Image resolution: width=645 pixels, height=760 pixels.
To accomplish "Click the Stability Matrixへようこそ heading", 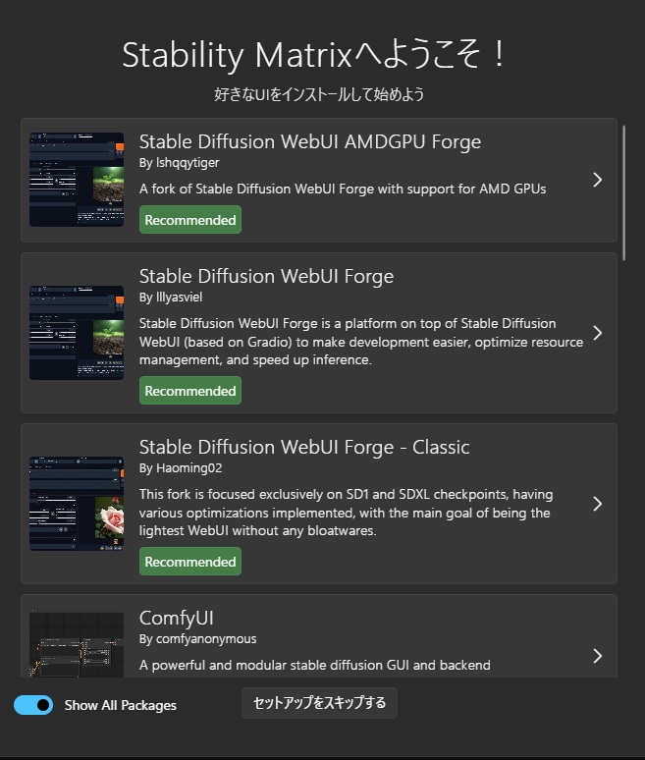I will pyautogui.click(x=315, y=54).
